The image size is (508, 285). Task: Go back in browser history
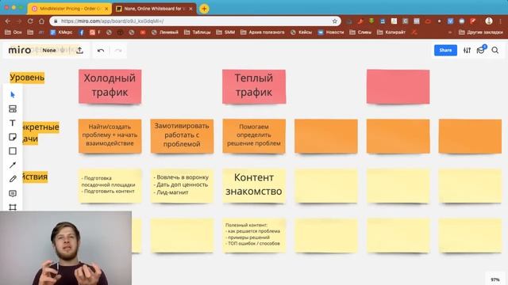click(x=8, y=21)
